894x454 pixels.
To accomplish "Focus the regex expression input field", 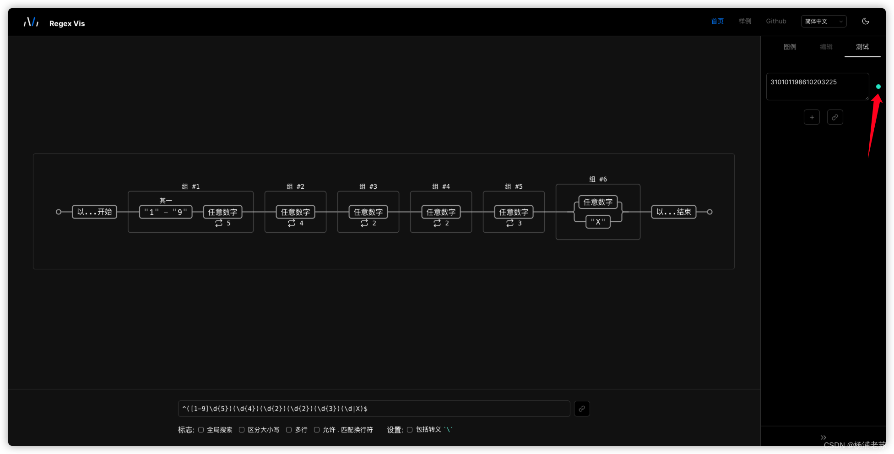I will coord(374,409).
